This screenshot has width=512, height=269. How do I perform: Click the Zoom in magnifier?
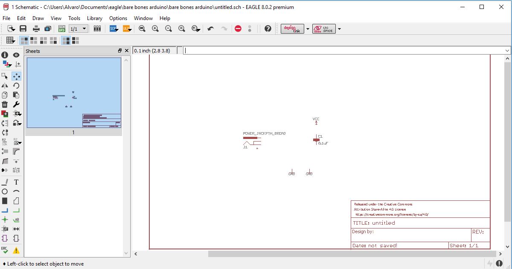pyautogui.click(x=155, y=29)
